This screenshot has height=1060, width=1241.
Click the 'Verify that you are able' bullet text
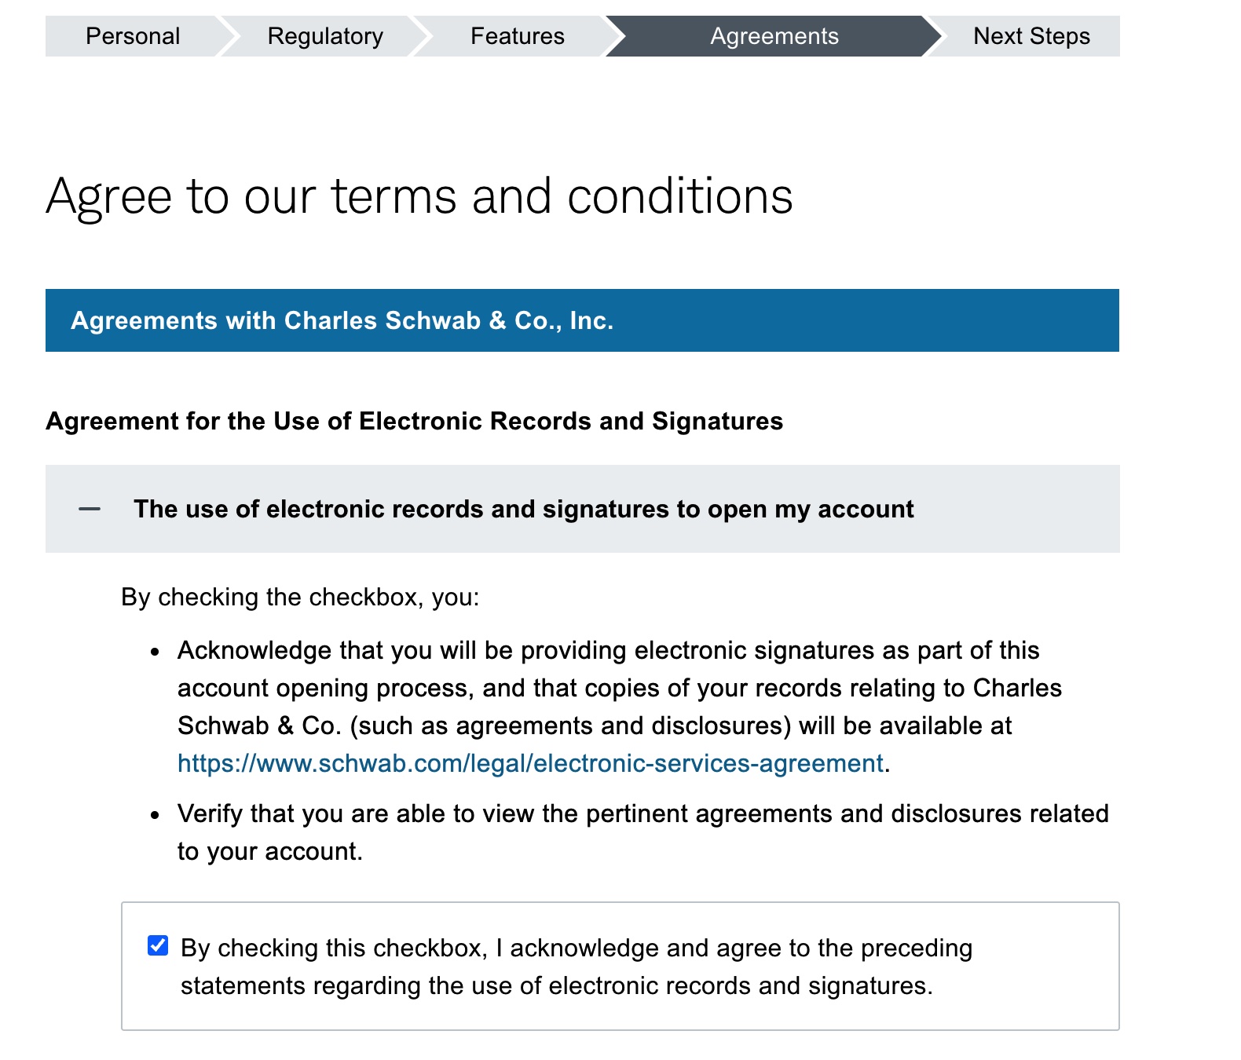click(x=643, y=832)
